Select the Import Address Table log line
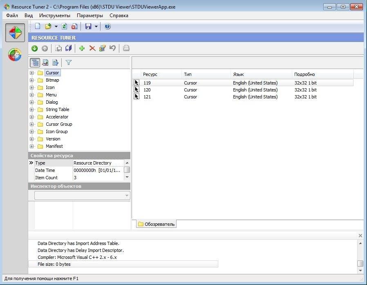The image size is (367, 285). 78,243
